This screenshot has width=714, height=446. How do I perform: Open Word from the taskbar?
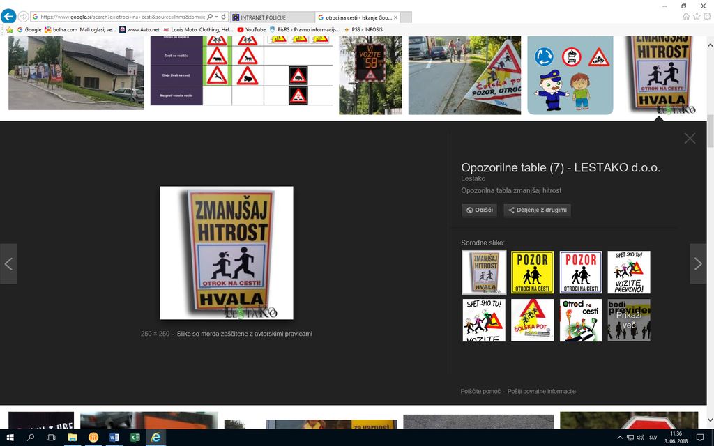(114, 437)
